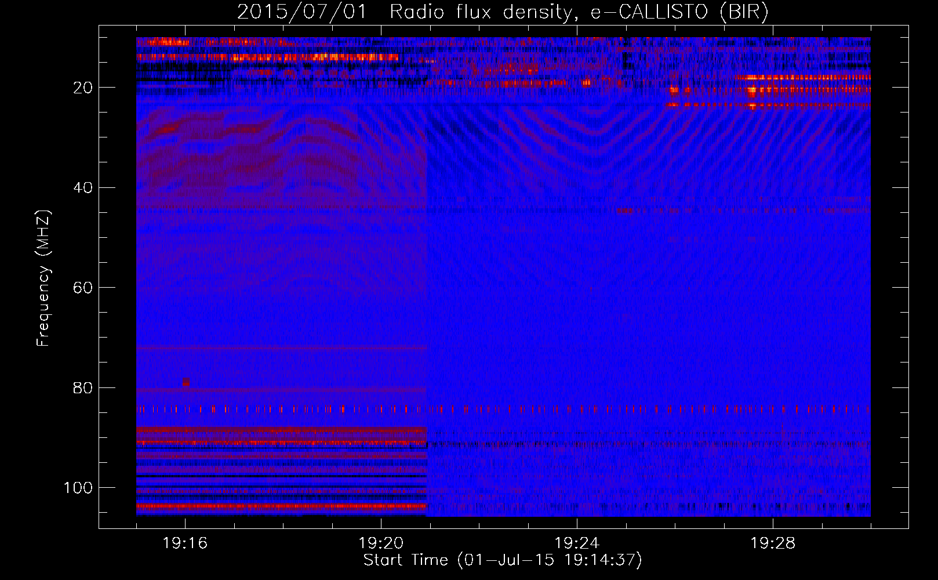Click the 40 frequency tick label

83,188
